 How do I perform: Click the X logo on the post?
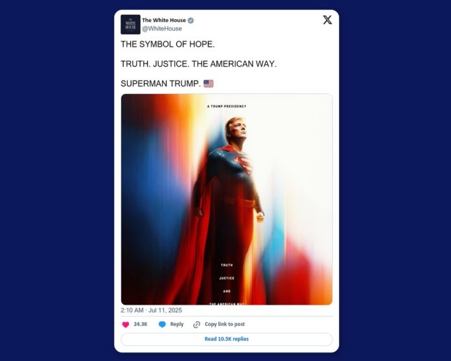click(x=327, y=20)
